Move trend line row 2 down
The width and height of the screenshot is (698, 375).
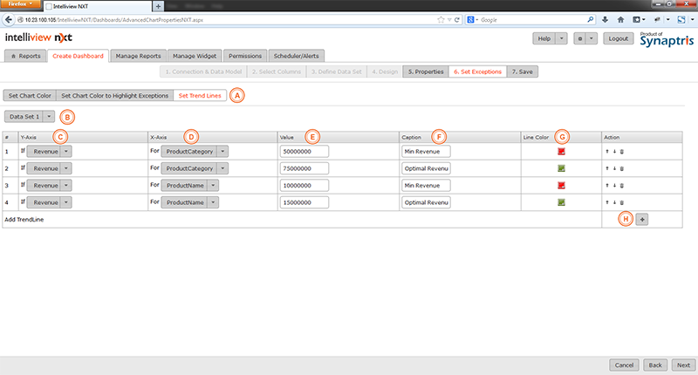pos(614,168)
